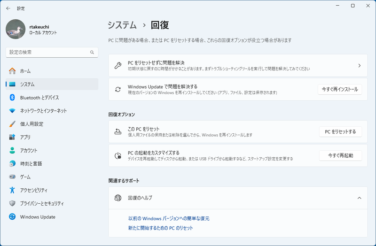The image size is (376, 246).
Task: Select プライバシーとセキュリティ label in the sidebar
Action: 42,203
